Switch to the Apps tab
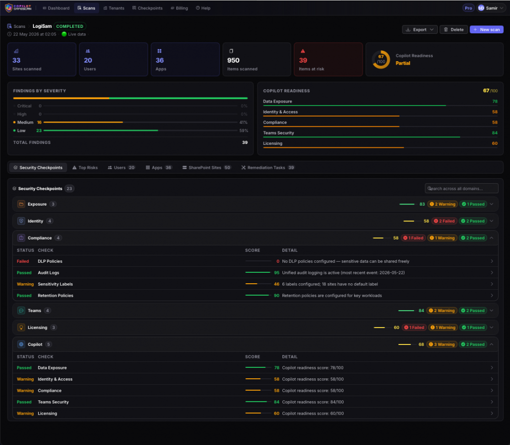This screenshot has width=510, height=445. coord(159,167)
